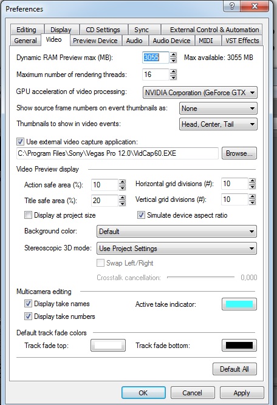Switch to the Editing tab

(26, 30)
